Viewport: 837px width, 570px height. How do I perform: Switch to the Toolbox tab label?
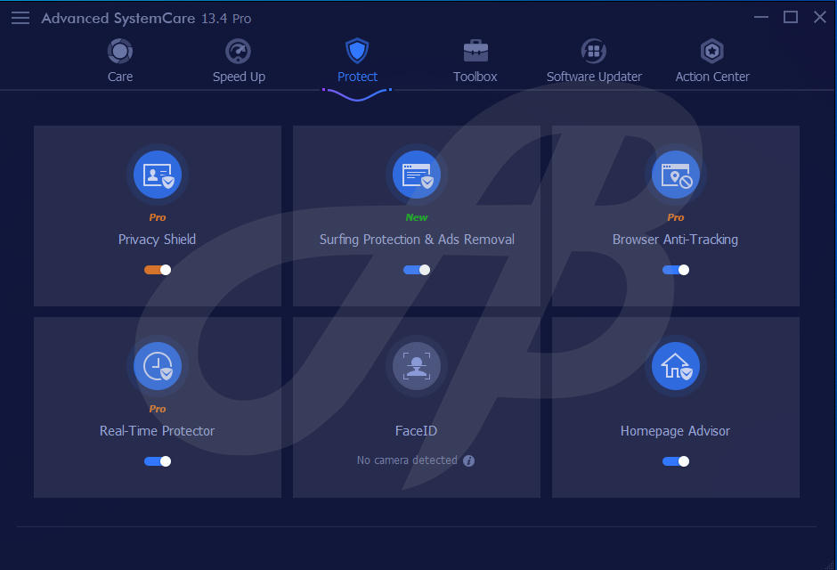click(475, 77)
